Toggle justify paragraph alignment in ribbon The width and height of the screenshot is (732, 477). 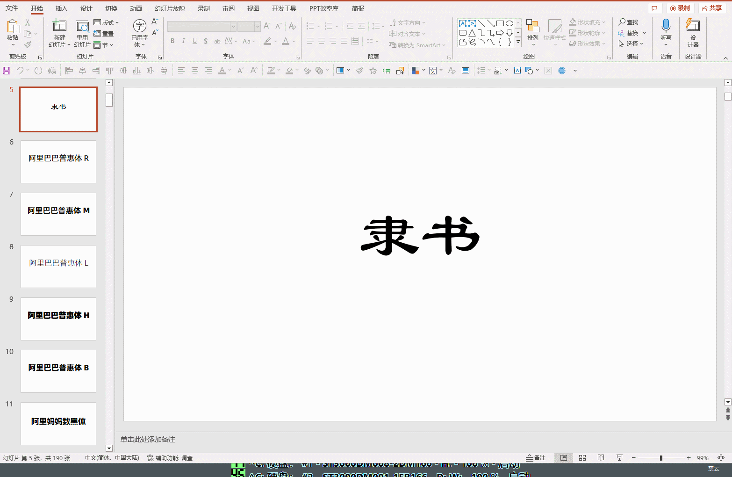(344, 41)
